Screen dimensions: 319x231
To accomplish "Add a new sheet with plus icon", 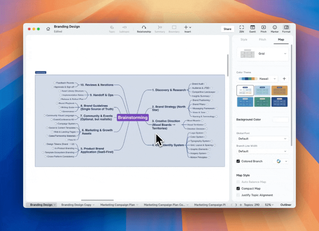I will point(241,205).
